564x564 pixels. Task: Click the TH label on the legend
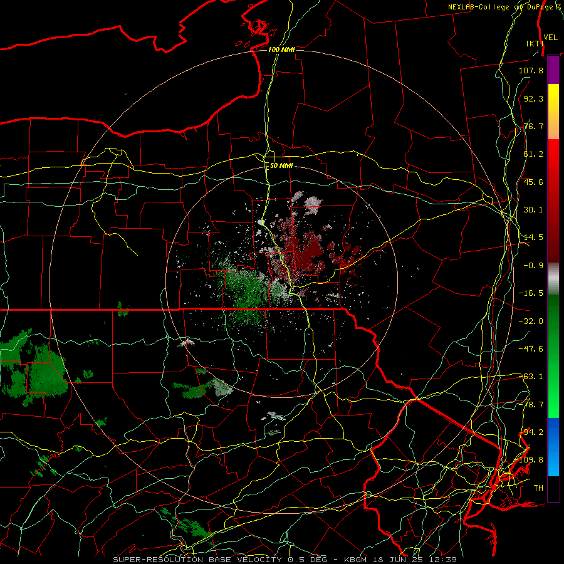(x=538, y=488)
